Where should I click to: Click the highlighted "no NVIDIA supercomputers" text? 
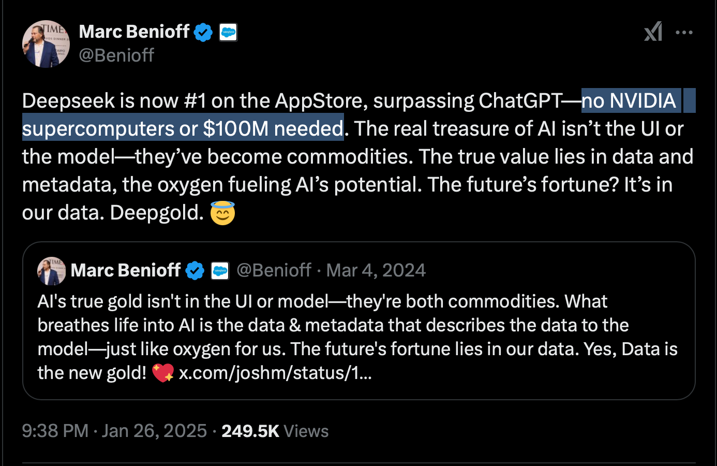[628, 101]
